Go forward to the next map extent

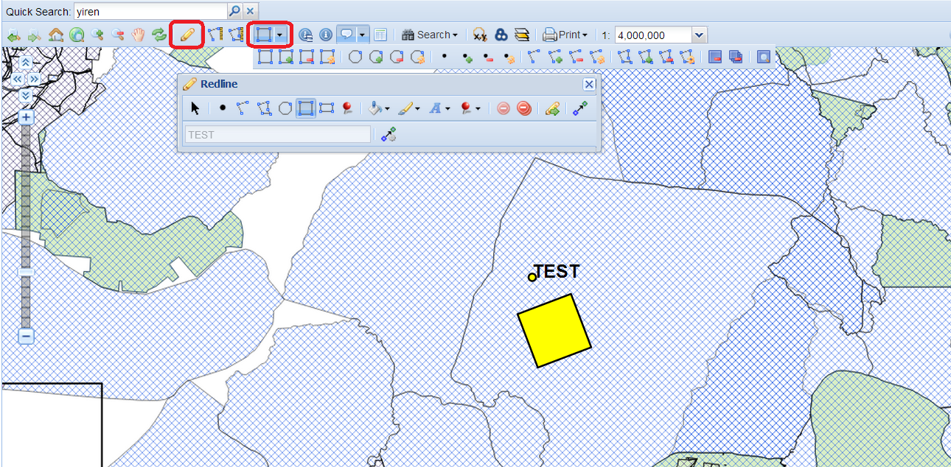point(34,35)
